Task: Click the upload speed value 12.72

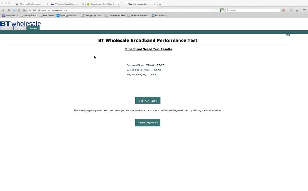Action: pyautogui.click(x=157, y=70)
